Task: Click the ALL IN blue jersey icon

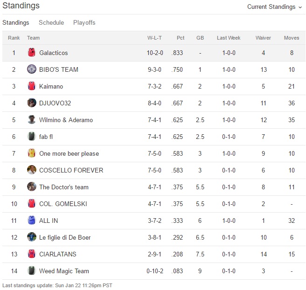Action: click(32, 221)
